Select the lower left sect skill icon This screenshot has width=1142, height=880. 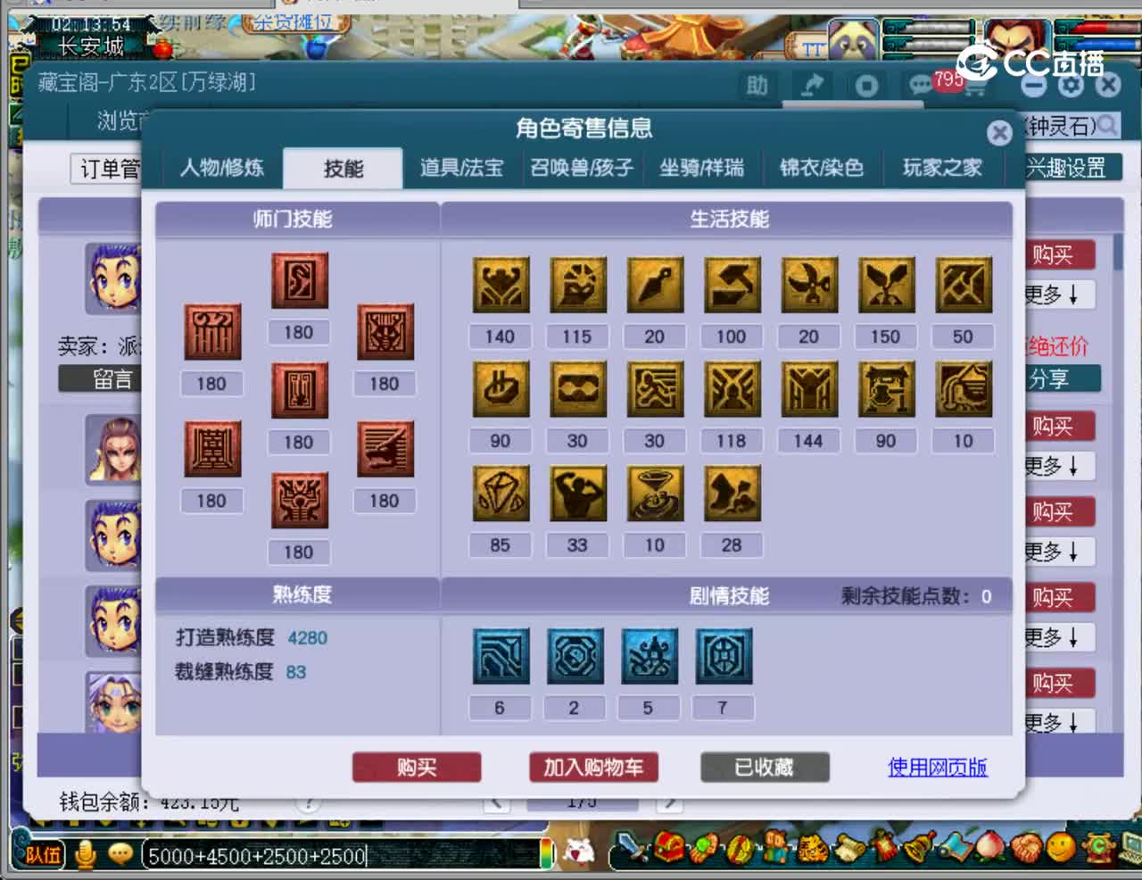click(212, 449)
